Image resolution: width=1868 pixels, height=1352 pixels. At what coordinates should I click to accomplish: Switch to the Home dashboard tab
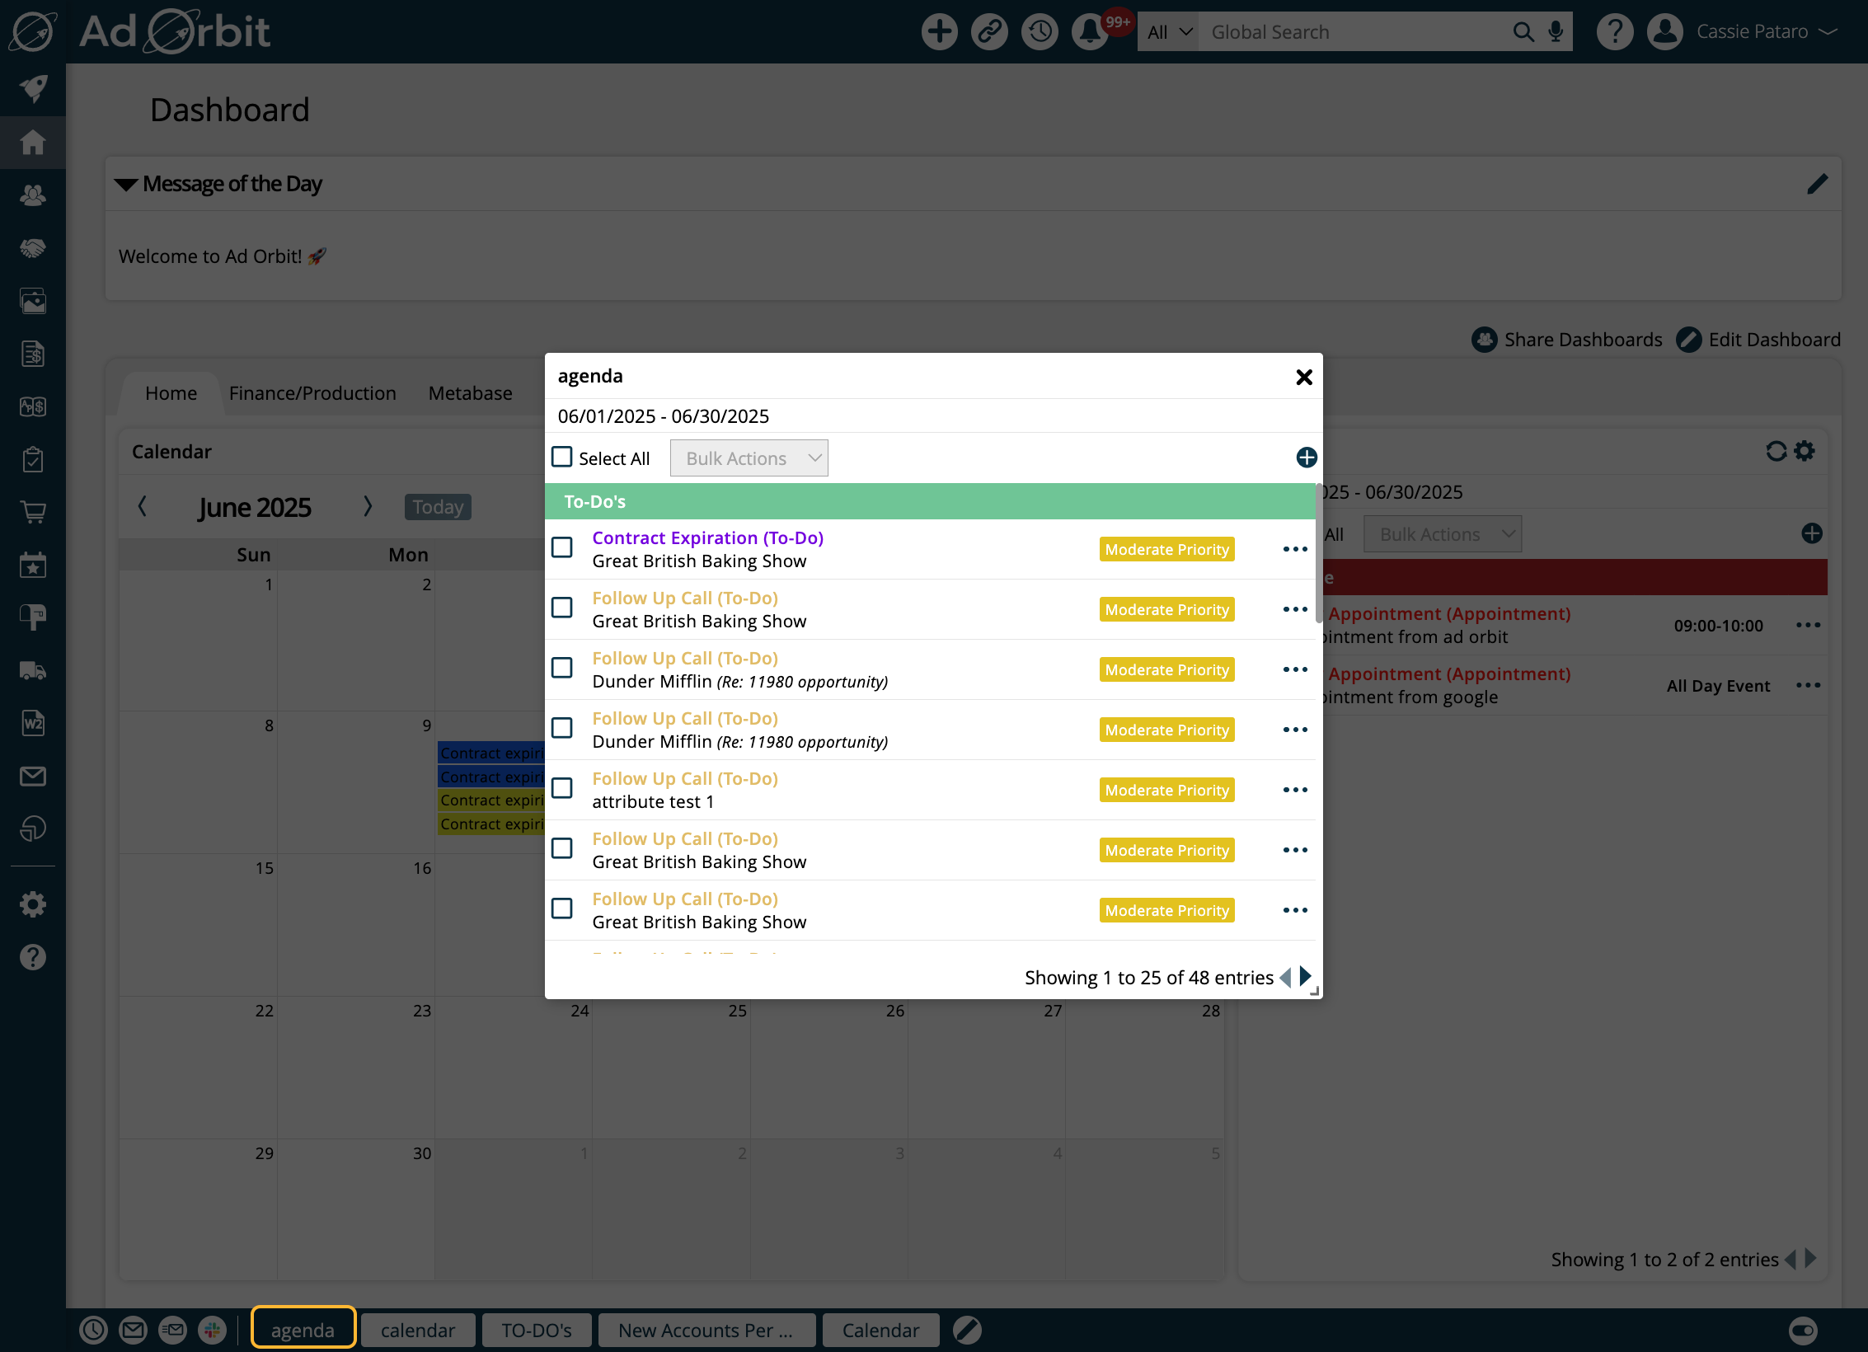point(171,393)
